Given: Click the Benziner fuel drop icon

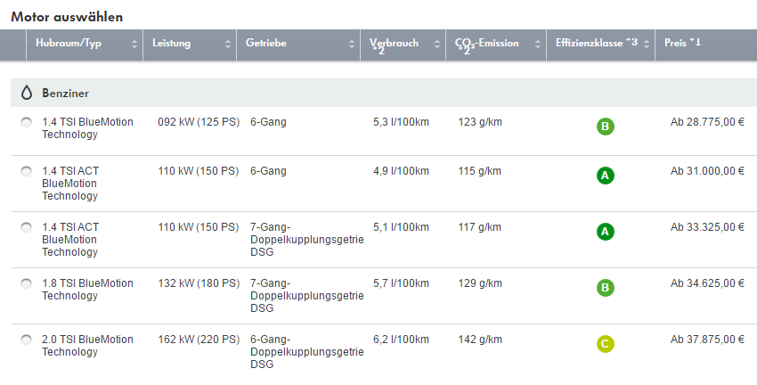Looking at the screenshot, I should click(26, 93).
